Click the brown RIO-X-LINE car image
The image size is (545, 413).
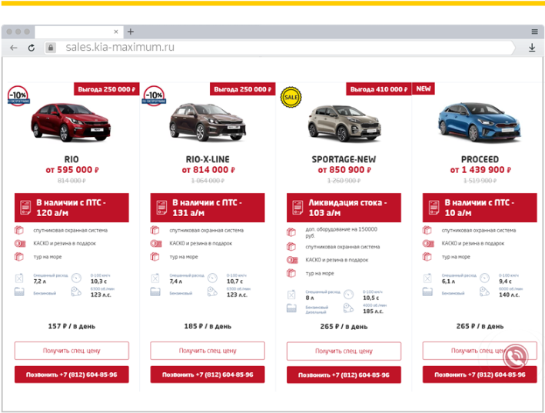coord(207,122)
